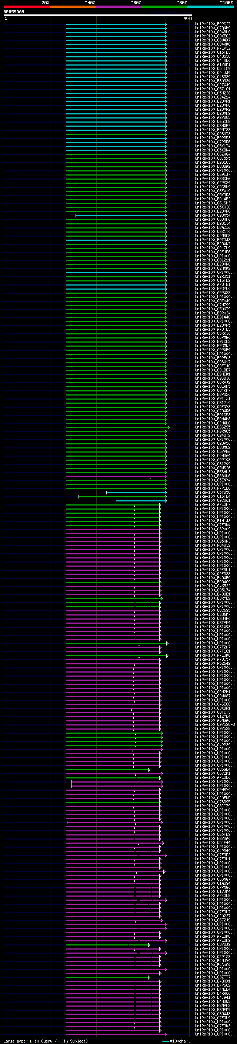Open the UniRef100_A7QNH0 entry
This screenshot has width=237, height=1044.
(x=213, y=28)
